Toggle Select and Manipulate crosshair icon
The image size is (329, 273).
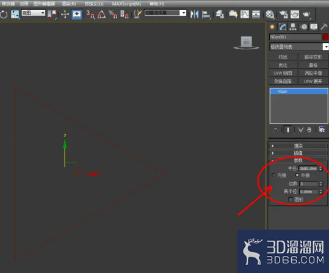pyautogui.click(x=65, y=14)
